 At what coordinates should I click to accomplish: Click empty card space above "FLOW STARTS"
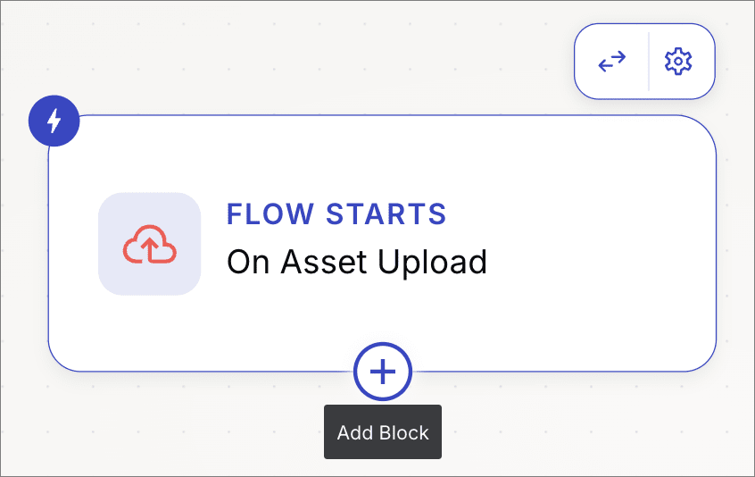(337, 159)
